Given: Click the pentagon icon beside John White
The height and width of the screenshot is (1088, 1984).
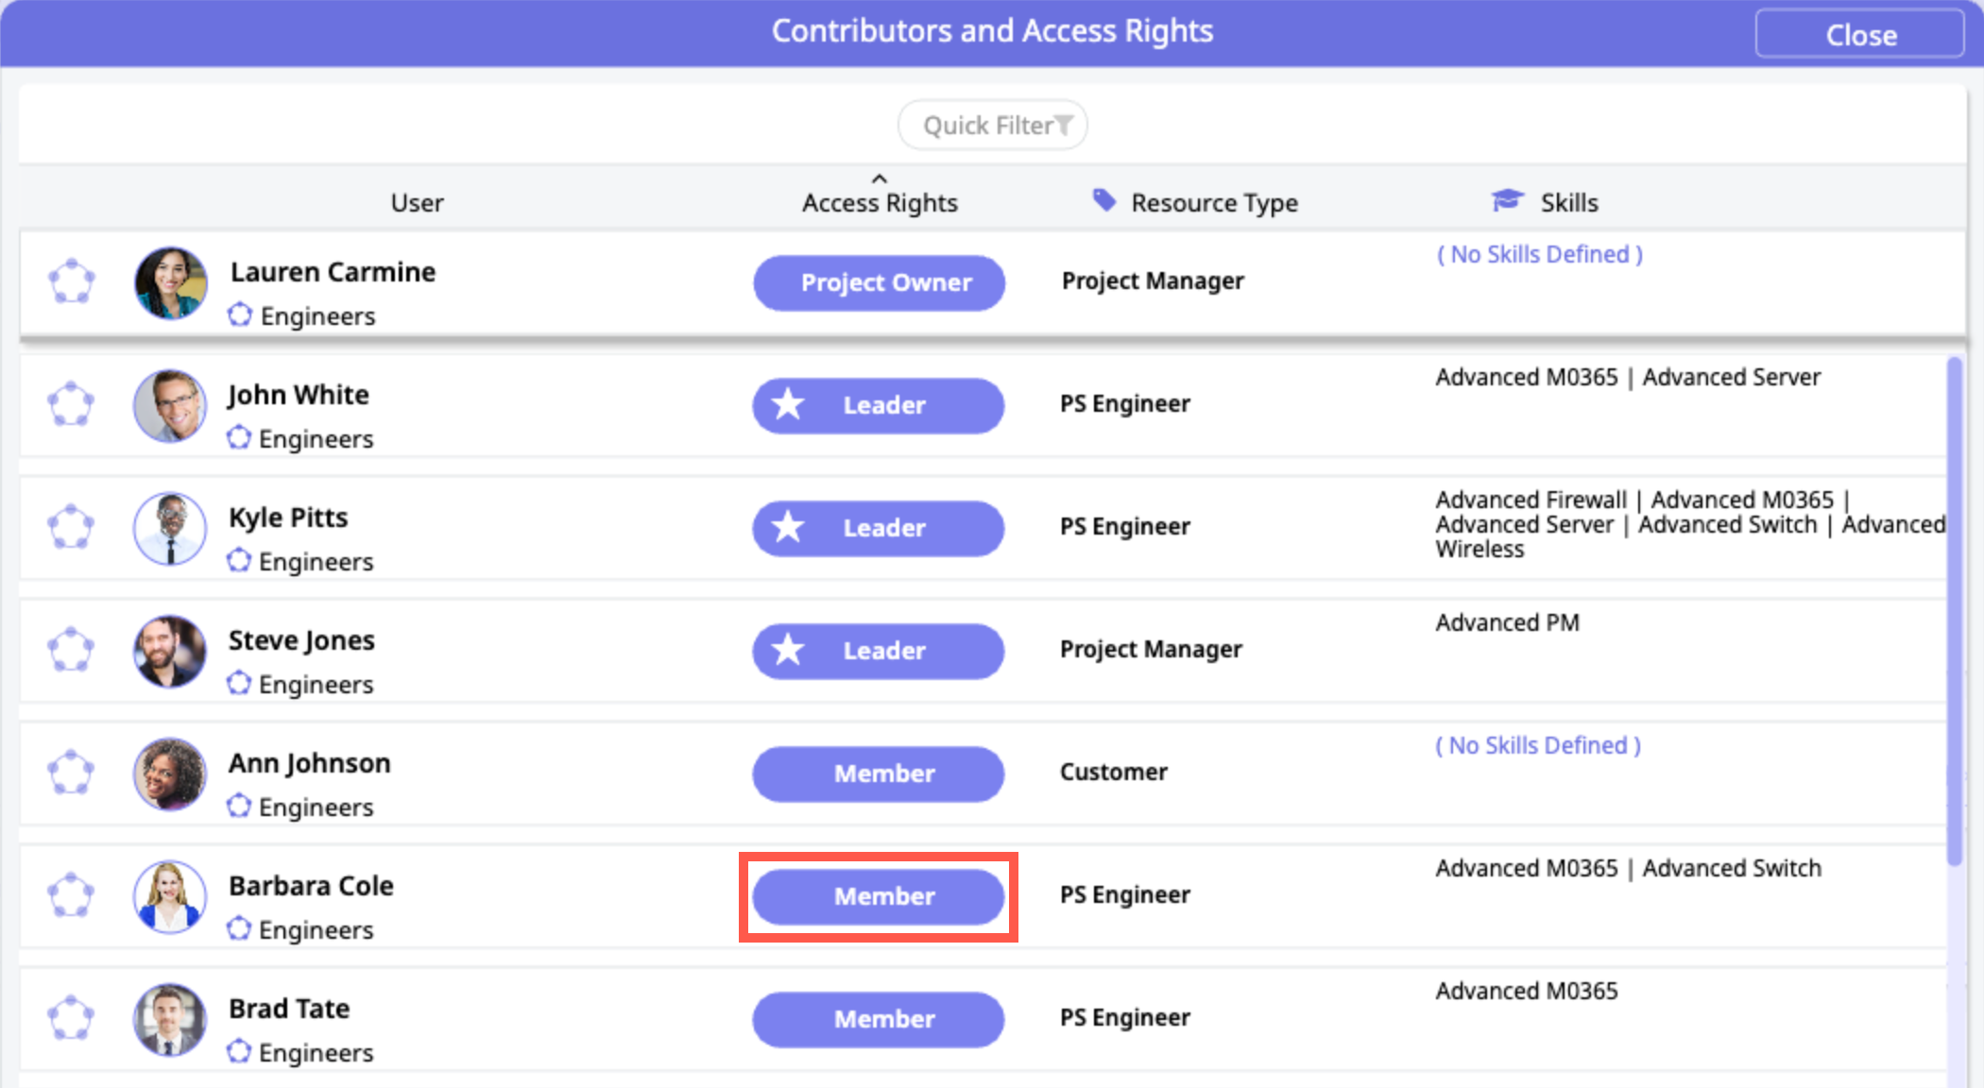Looking at the screenshot, I should [72, 404].
